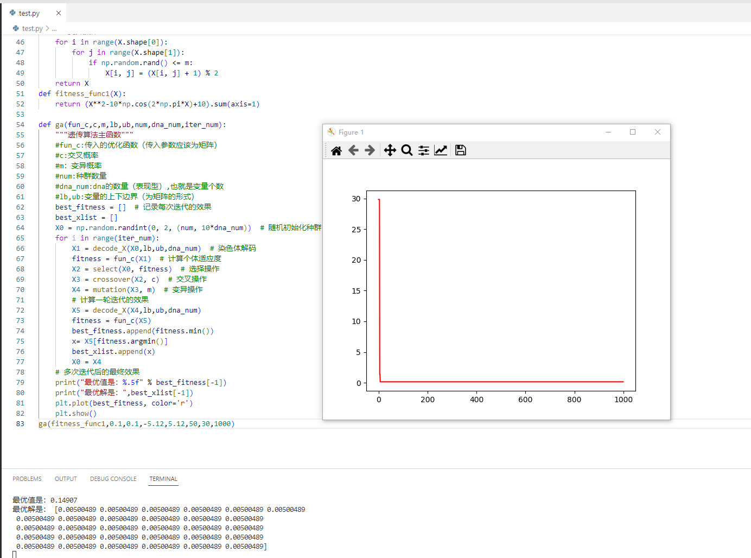Reset plot view with Home icon
This screenshot has width=751, height=558.
[x=336, y=150]
